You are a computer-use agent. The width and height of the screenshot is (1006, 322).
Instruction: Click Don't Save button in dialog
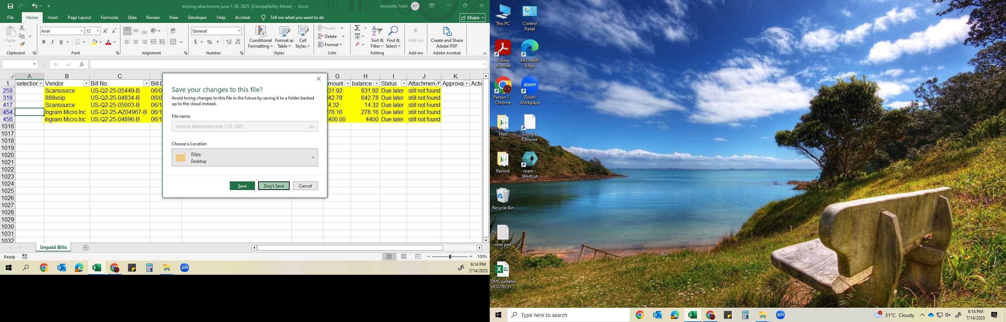pos(274,186)
